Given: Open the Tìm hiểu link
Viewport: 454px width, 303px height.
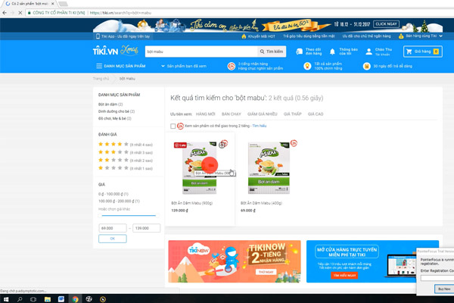Looking at the screenshot, I should click(x=259, y=126).
